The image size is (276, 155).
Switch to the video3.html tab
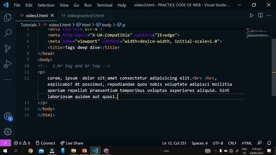[36, 15]
